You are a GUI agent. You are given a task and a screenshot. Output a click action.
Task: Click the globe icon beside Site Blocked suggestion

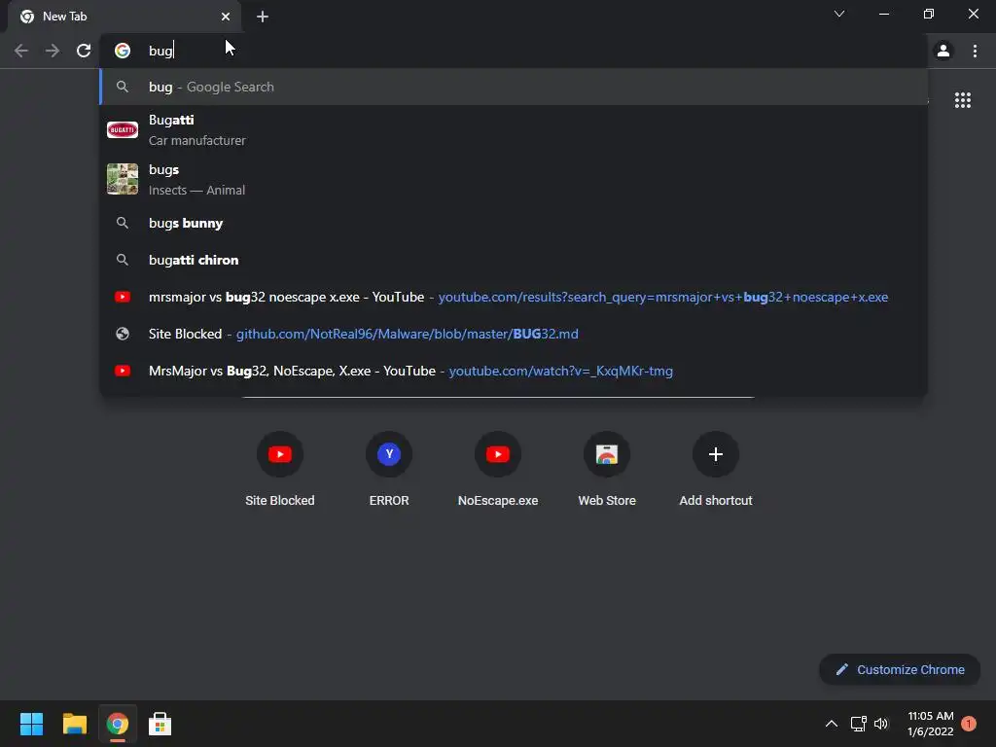coord(122,334)
